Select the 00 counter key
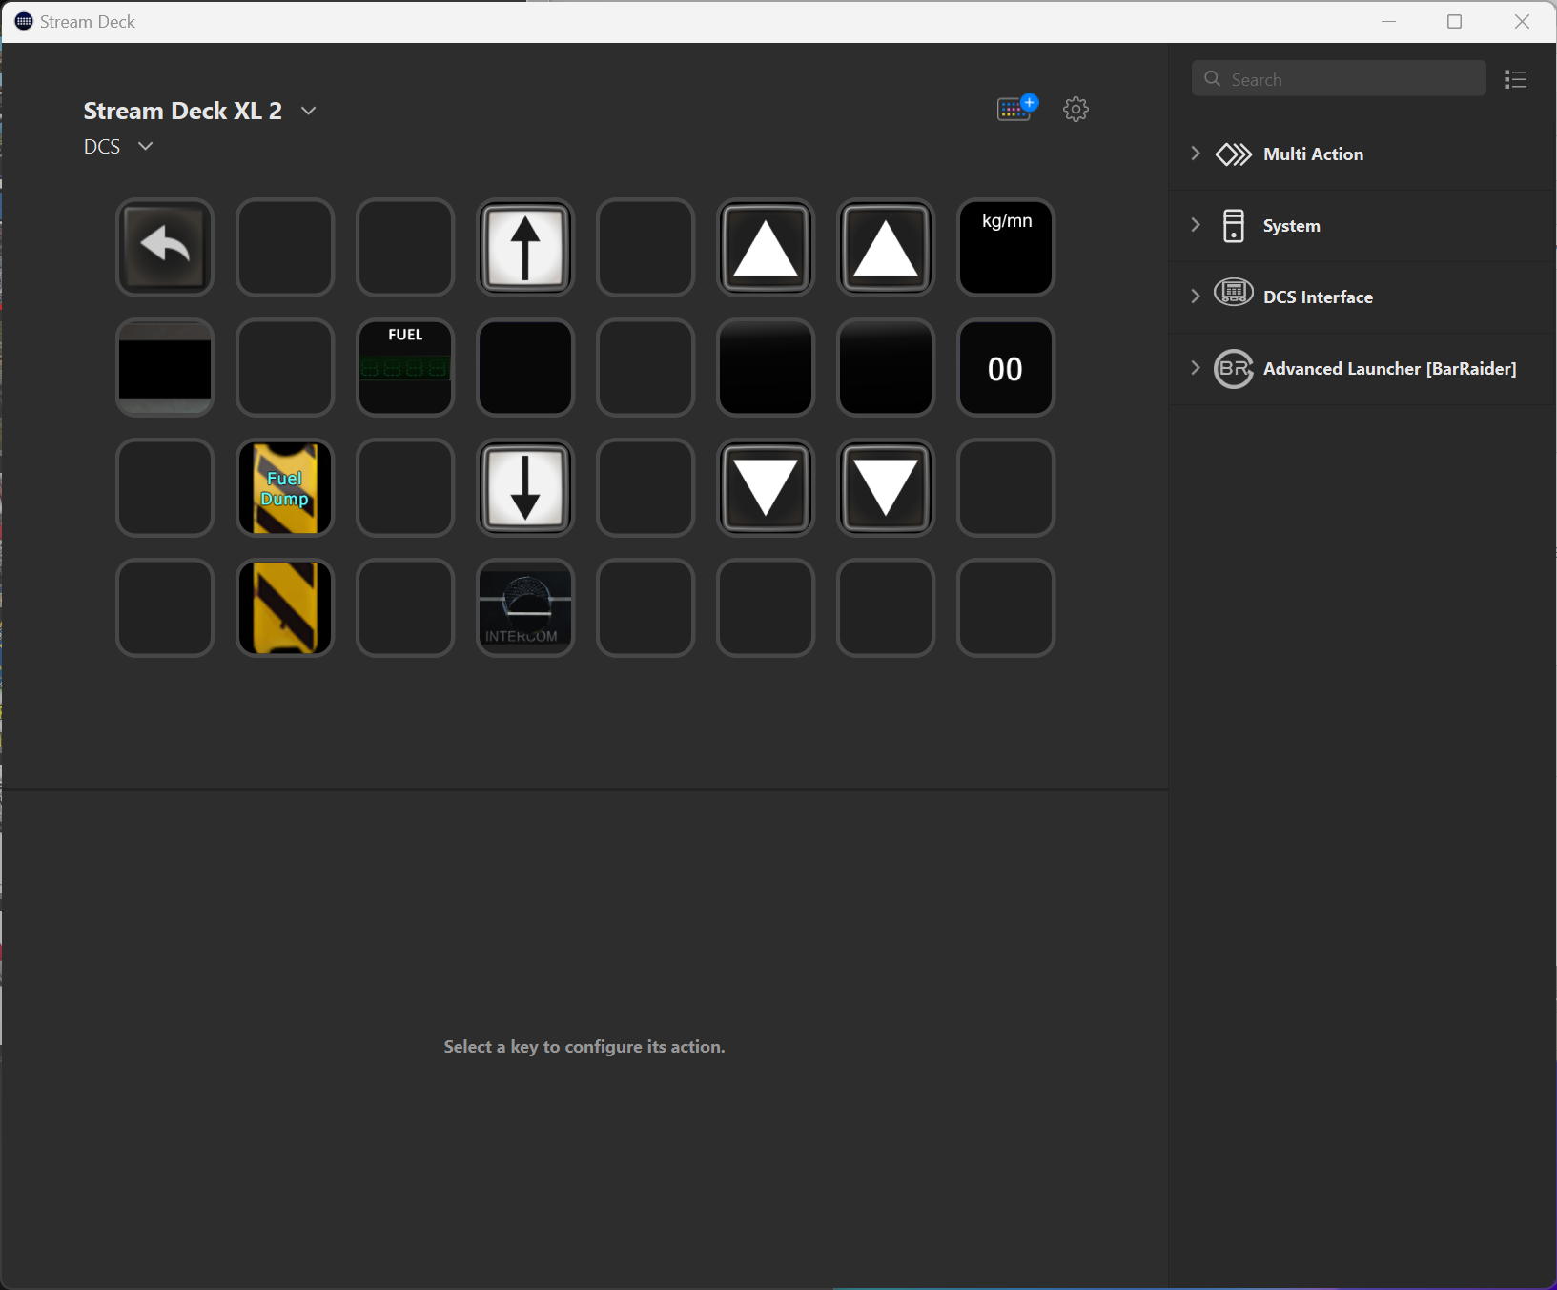1557x1290 pixels. coord(1006,367)
